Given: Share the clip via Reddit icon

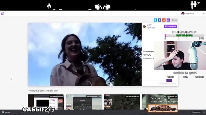Looking at the screenshot, I should pyautogui.click(x=164, y=20).
